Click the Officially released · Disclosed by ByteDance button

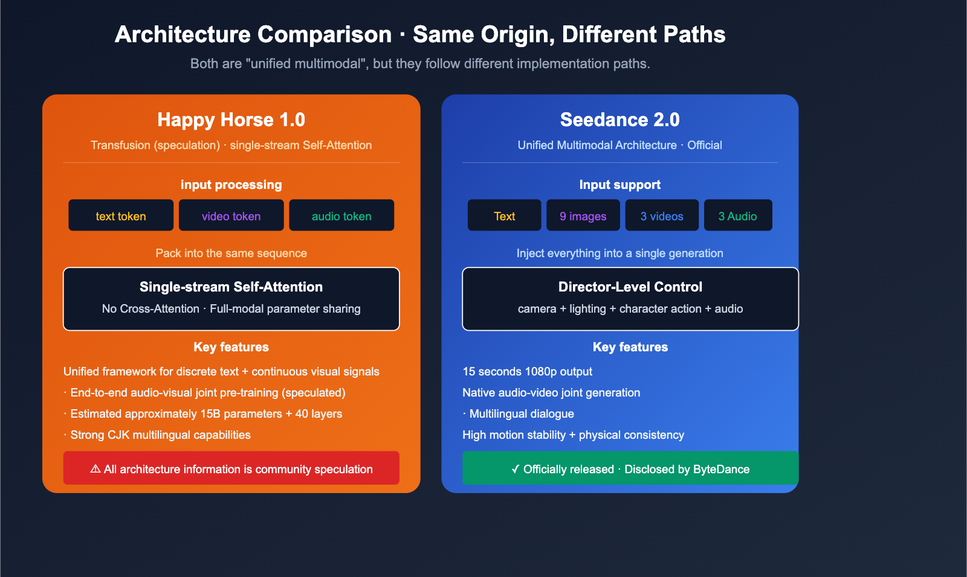[630, 468]
